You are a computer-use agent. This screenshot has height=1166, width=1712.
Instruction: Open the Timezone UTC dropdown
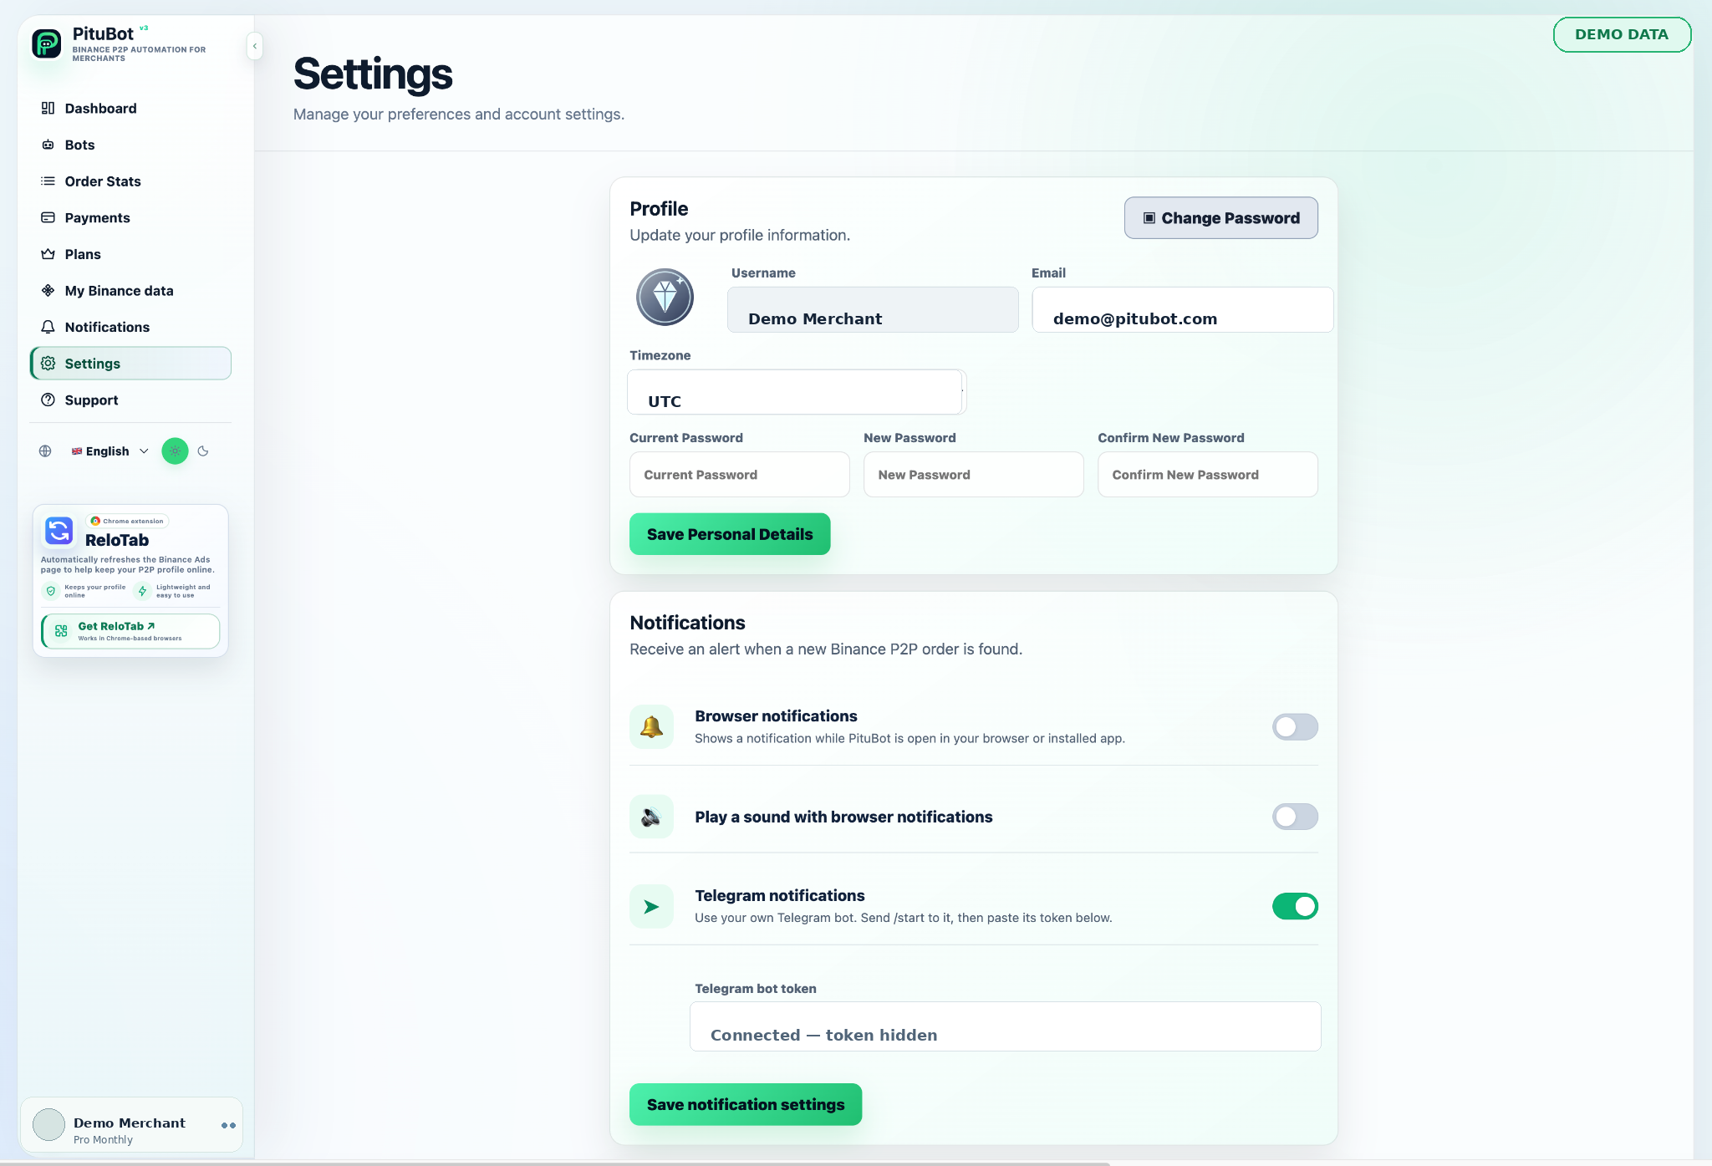[797, 392]
